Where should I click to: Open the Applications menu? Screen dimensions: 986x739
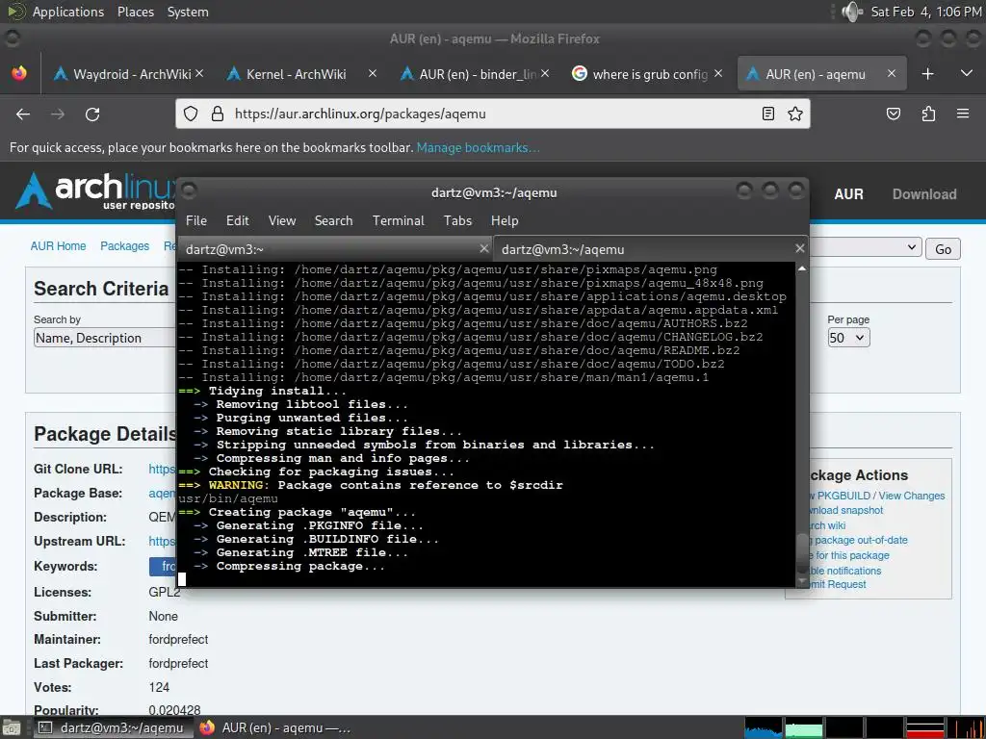pyautogui.click(x=68, y=12)
